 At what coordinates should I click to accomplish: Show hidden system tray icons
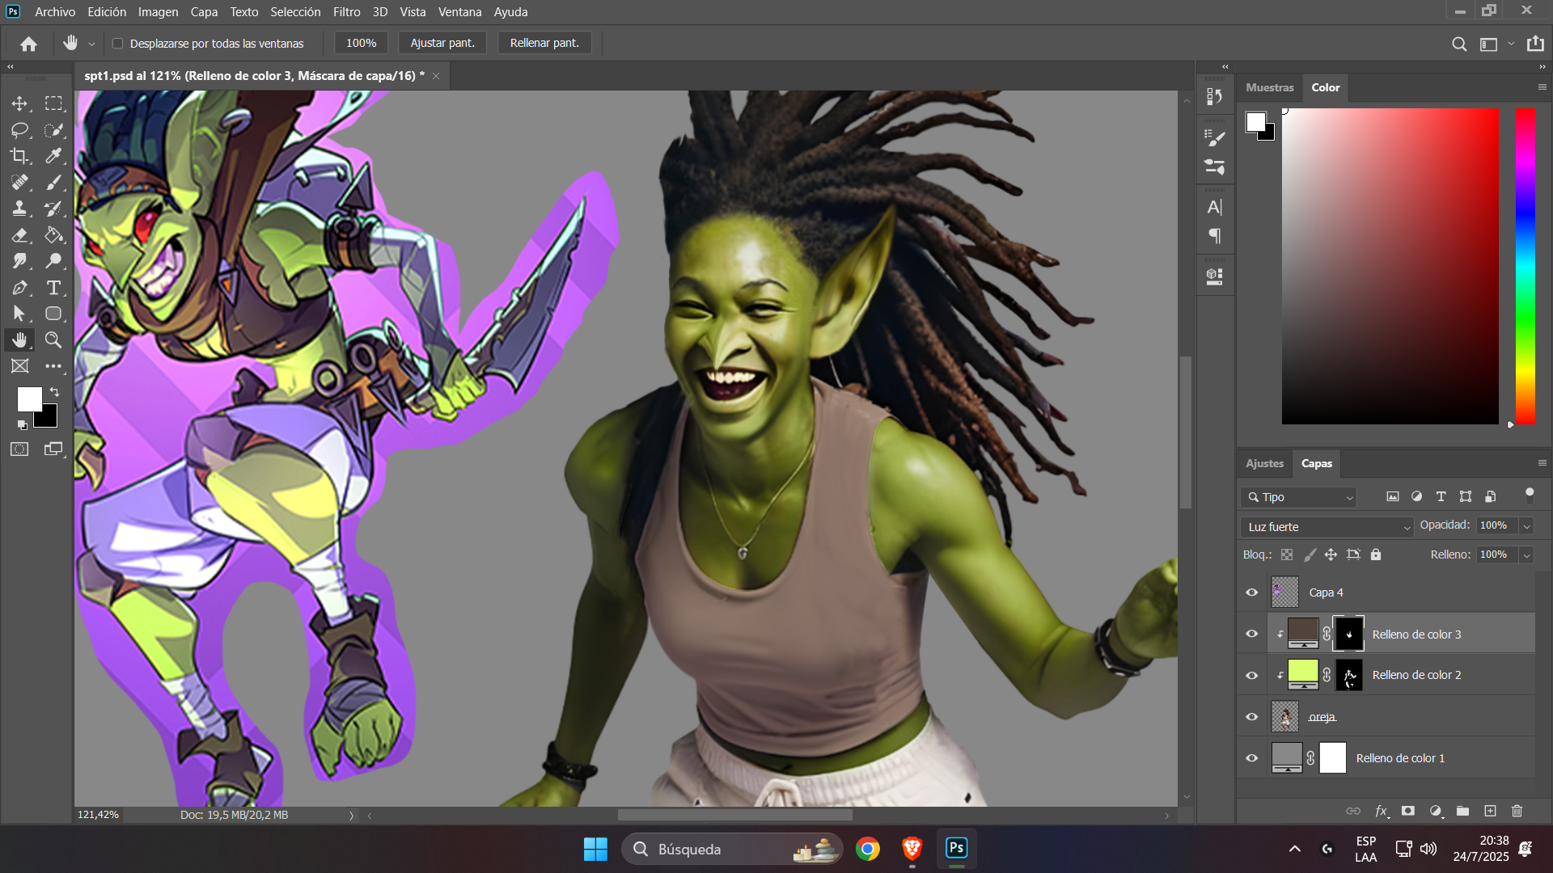[1295, 849]
